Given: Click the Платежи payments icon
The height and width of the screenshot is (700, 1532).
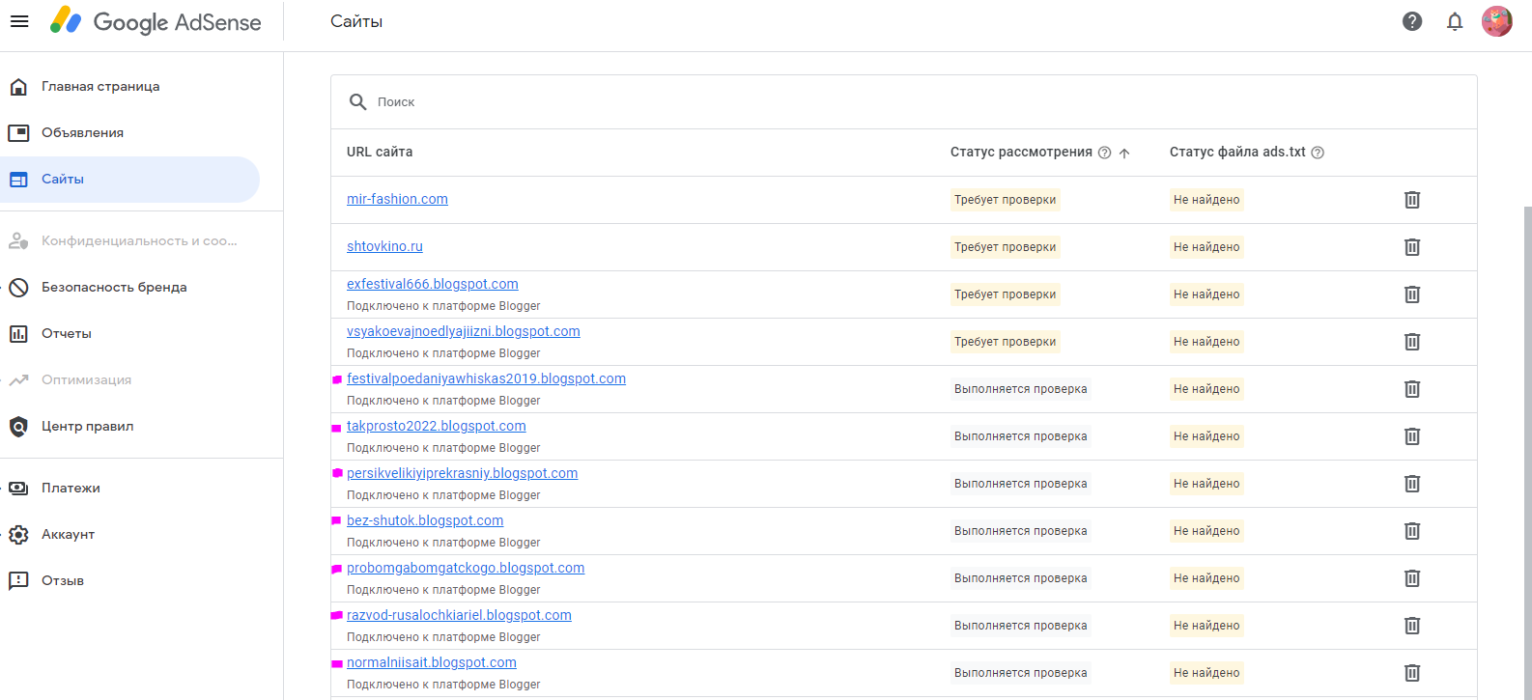Looking at the screenshot, I should click(x=18, y=489).
